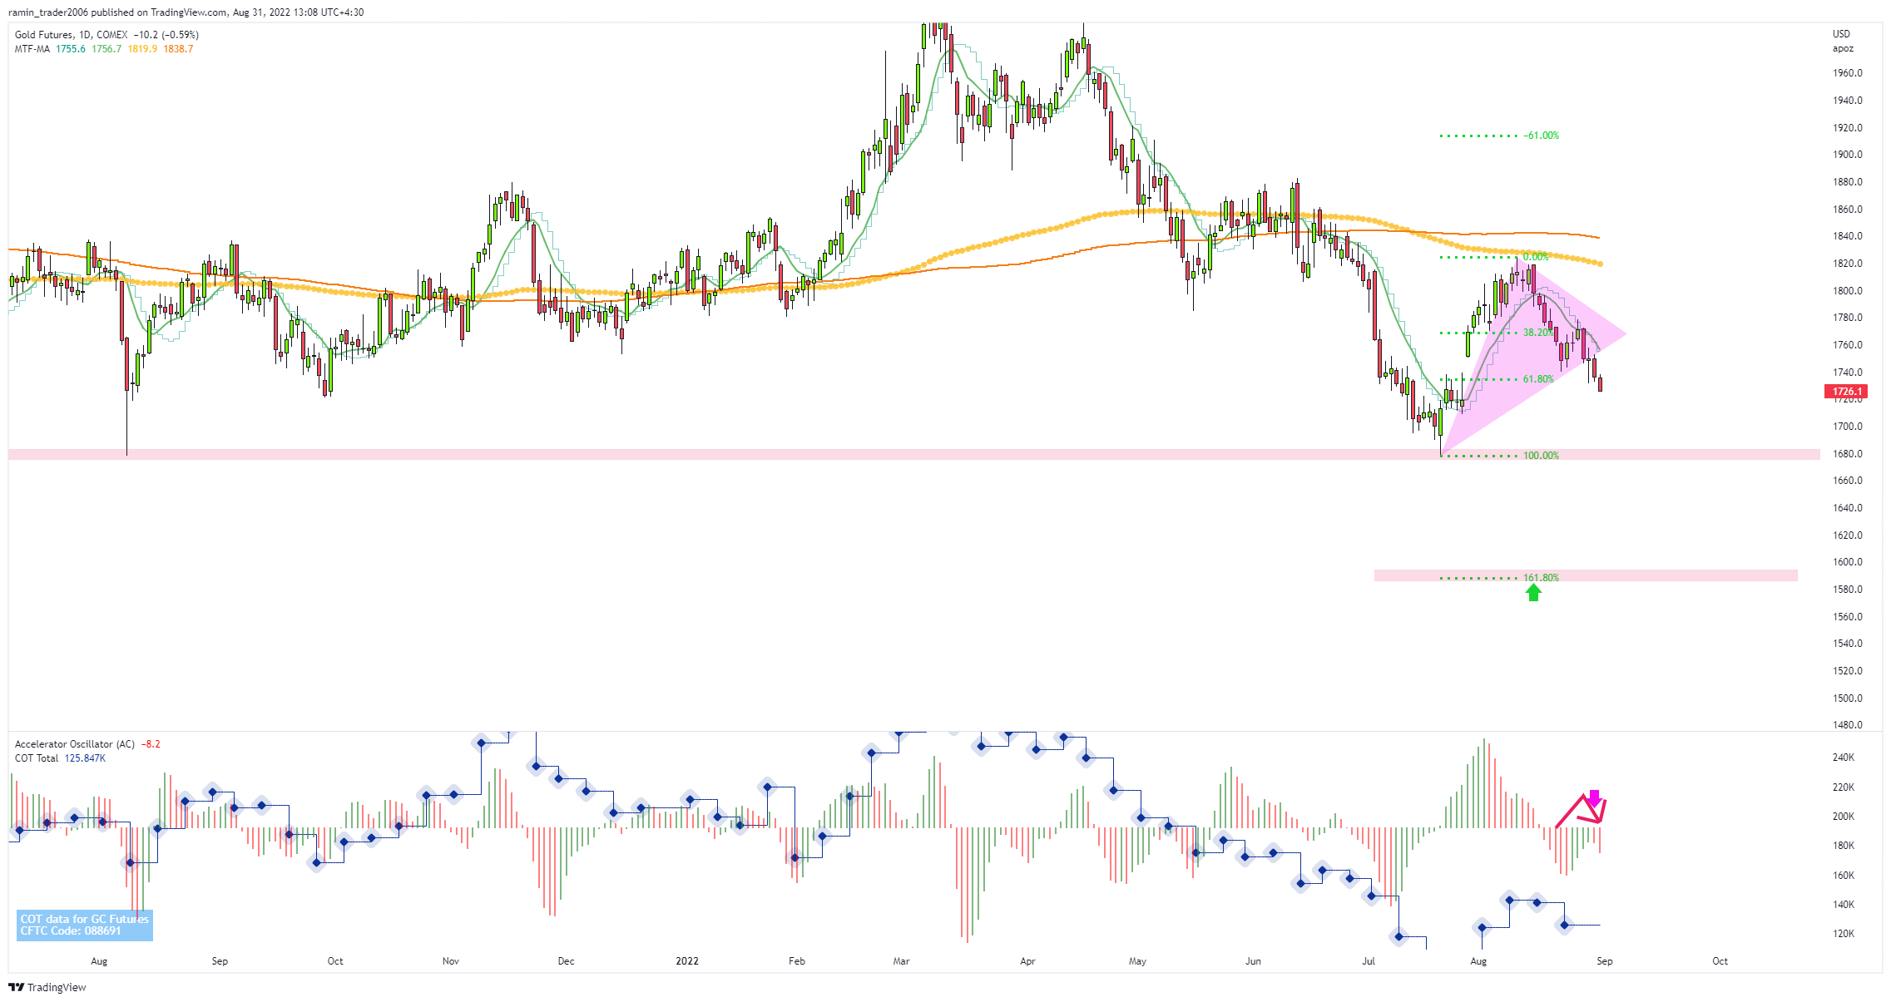
Task: Click the Jul label on time axis
Action: tap(1369, 961)
